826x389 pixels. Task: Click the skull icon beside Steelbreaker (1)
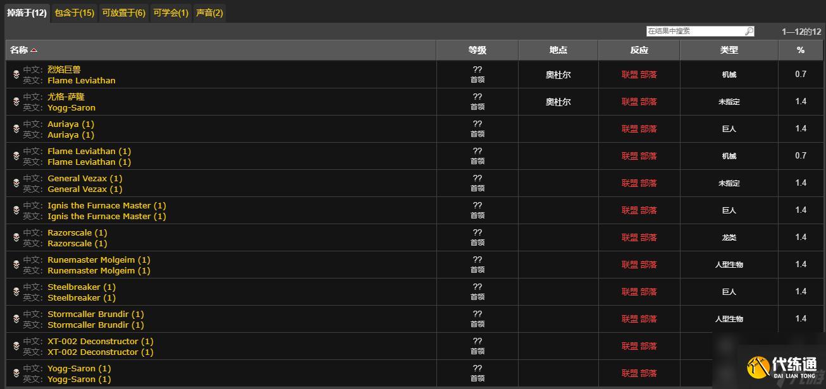16,292
